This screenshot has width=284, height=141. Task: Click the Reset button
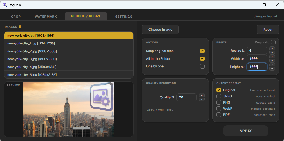point(268,30)
